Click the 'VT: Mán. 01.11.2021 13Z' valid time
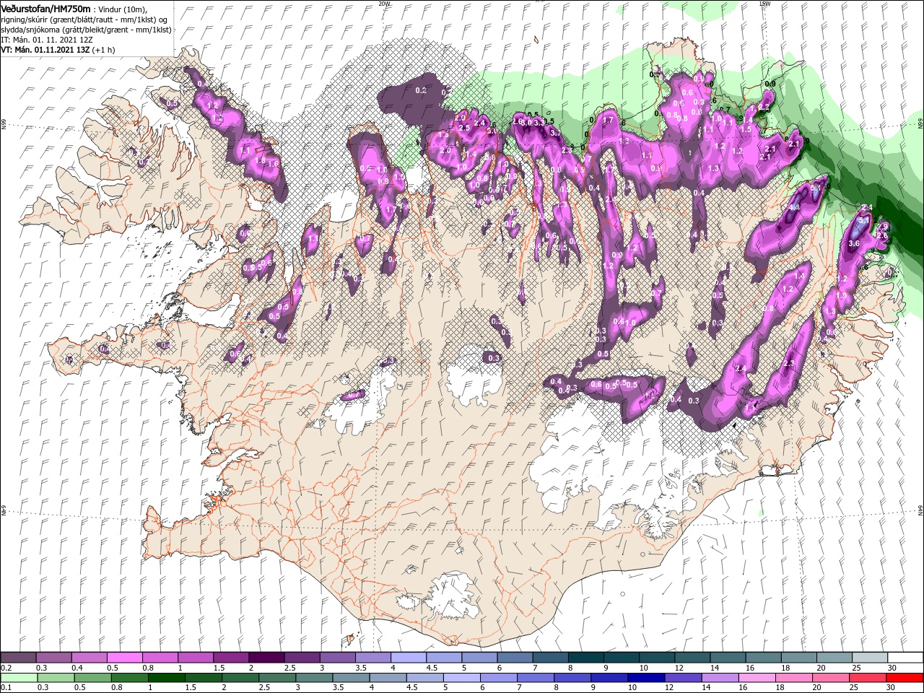The image size is (924, 693). pos(45,50)
